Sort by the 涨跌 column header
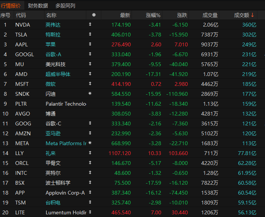Image resolution: width=265 pixels, height=217 pixels. (182, 15)
